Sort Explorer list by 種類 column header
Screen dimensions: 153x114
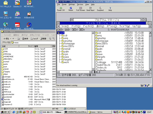point(42,46)
